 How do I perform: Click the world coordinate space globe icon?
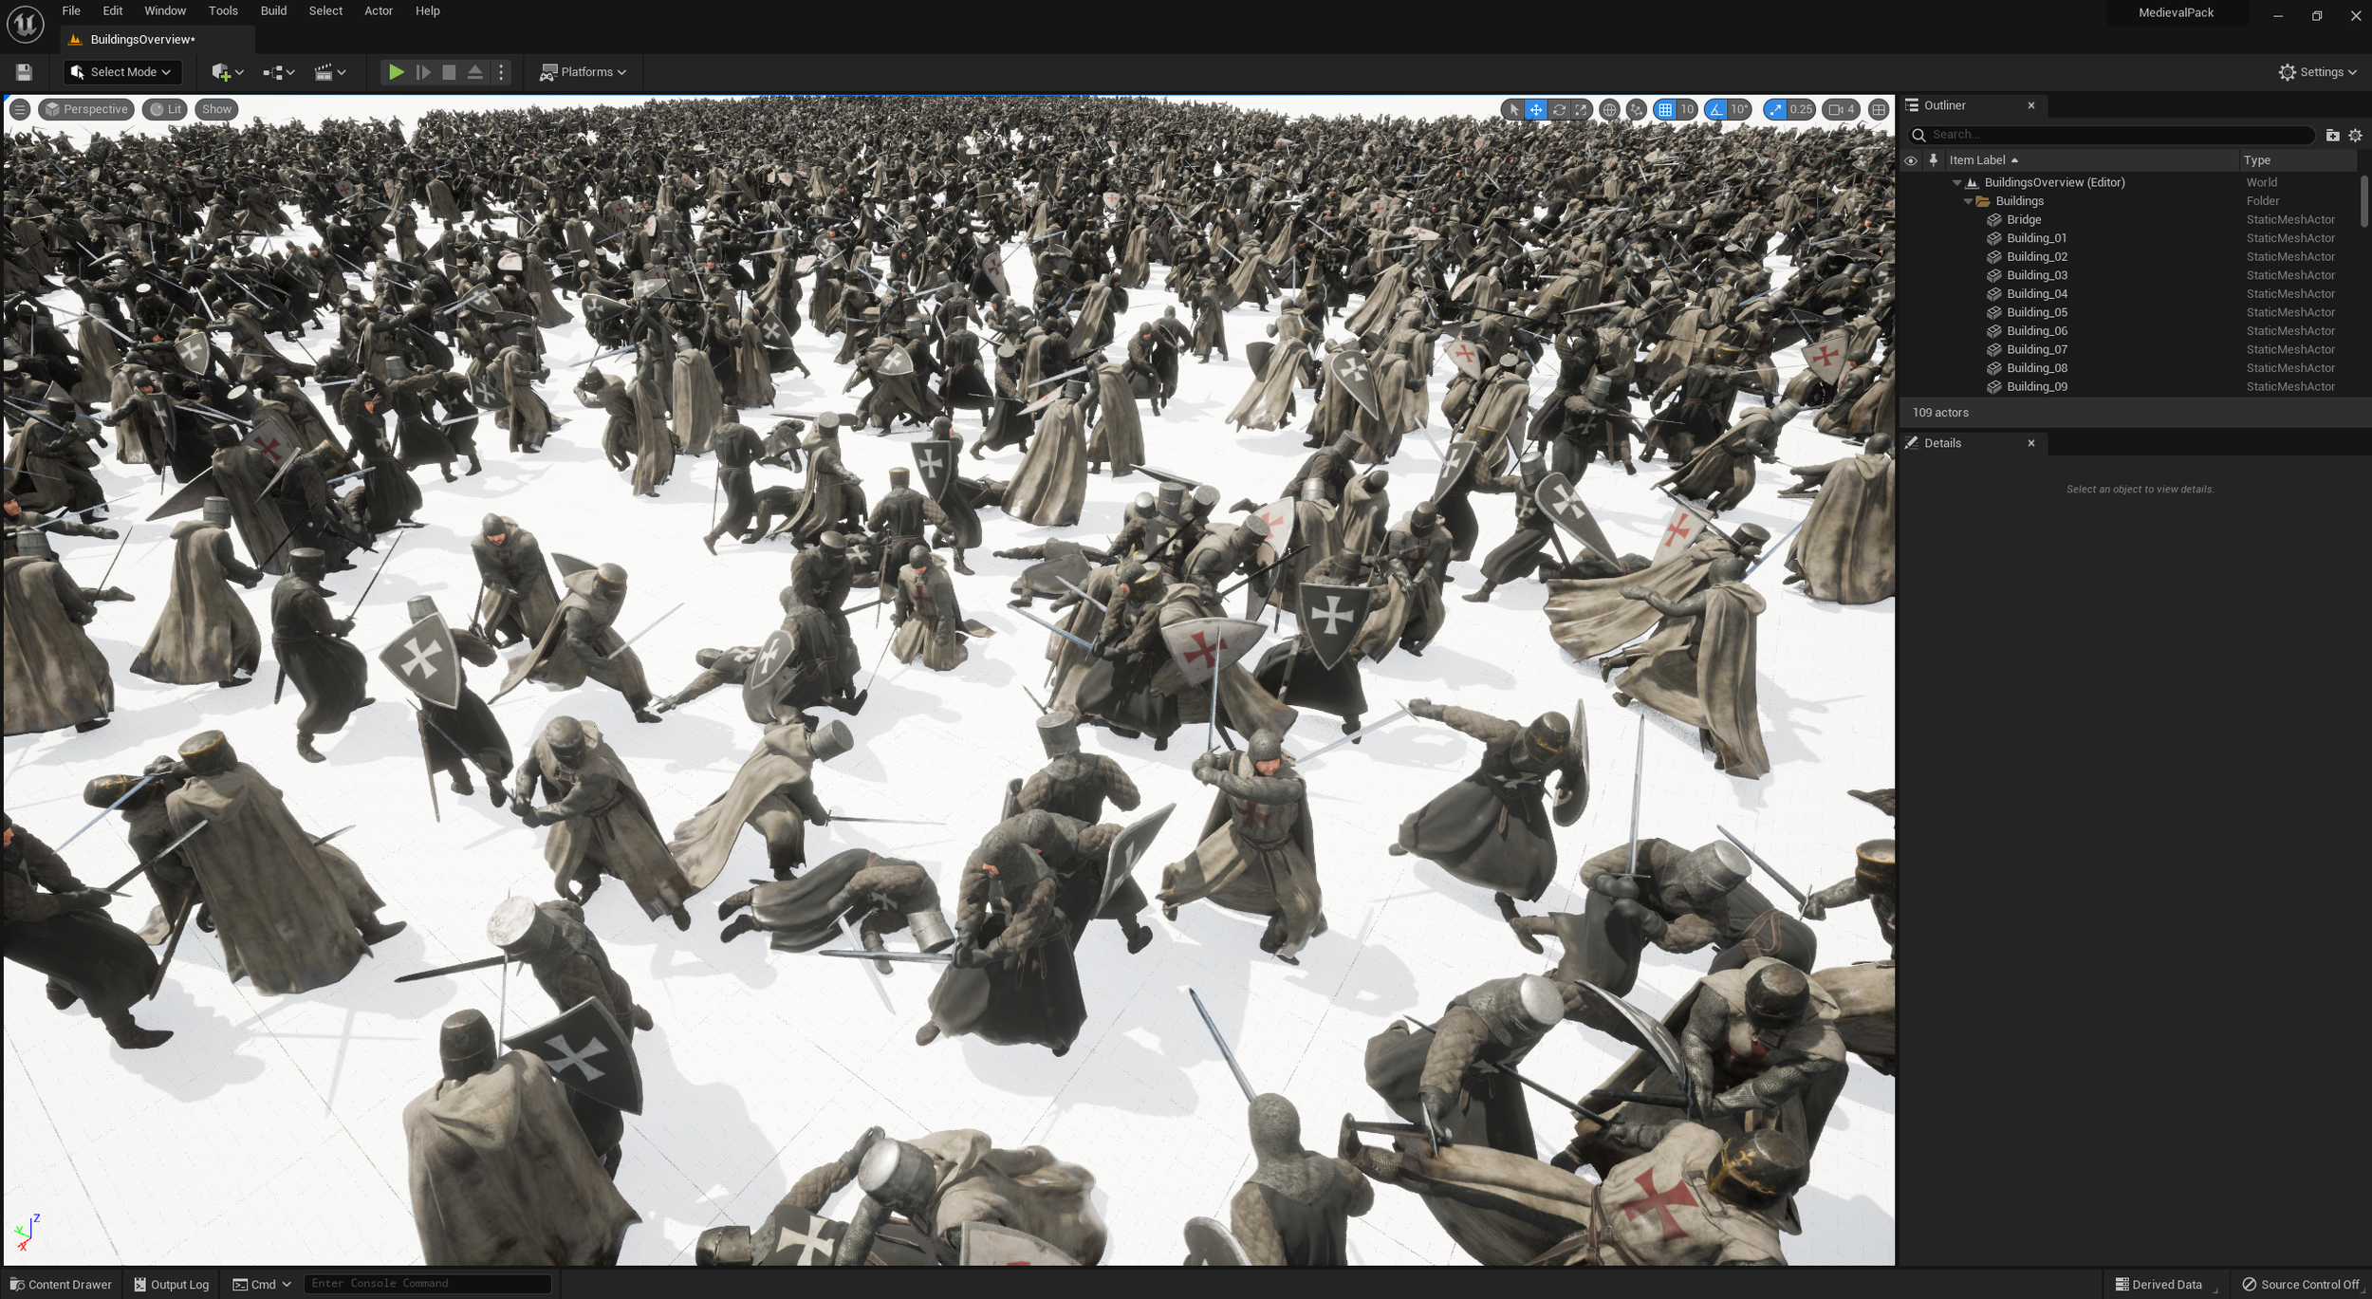[1609, 110]
